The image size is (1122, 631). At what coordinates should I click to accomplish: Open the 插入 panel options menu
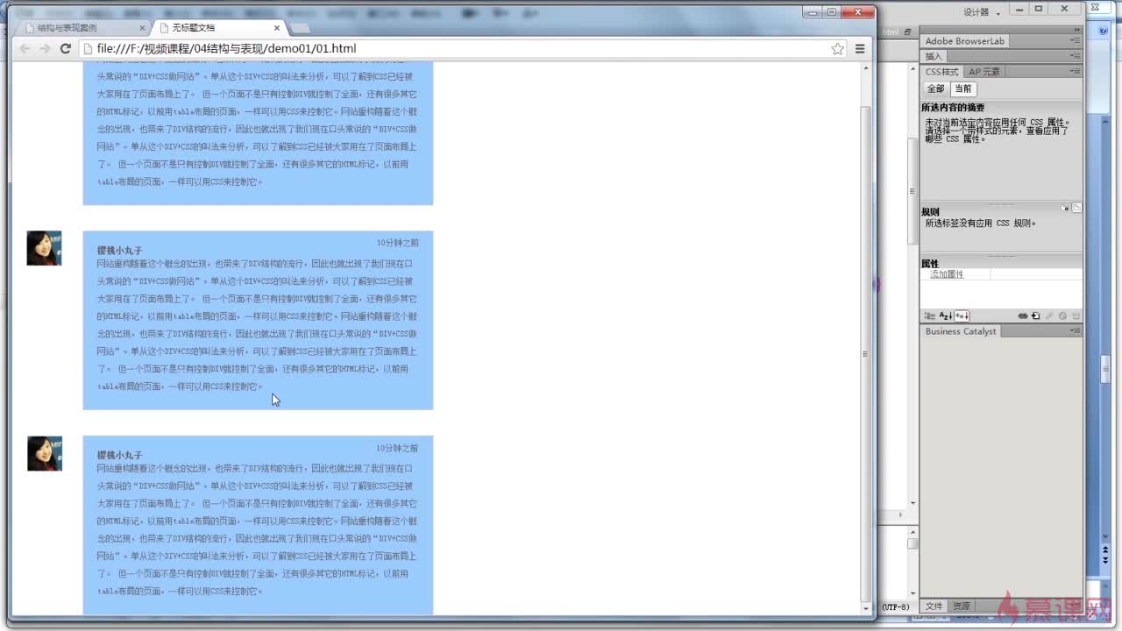(x=1075, y=56)
